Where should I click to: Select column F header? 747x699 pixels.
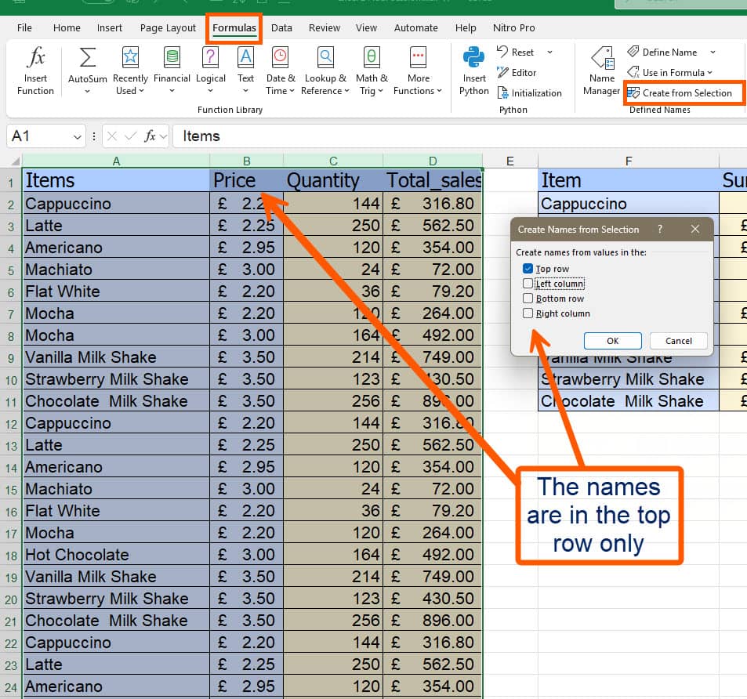[629, 161]
